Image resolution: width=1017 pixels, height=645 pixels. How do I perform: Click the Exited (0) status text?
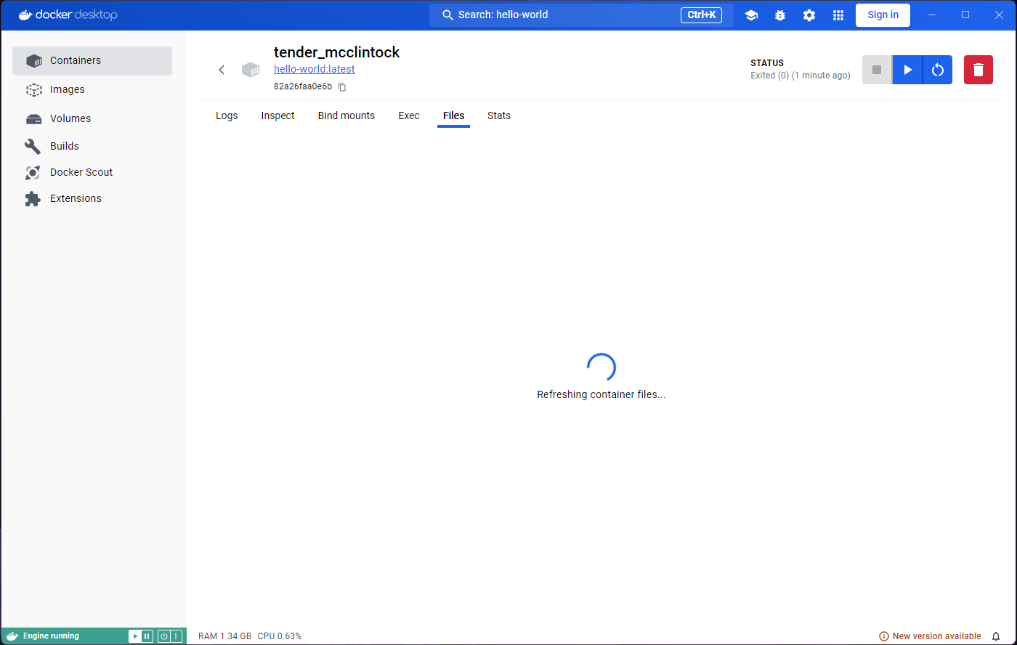click(x=801, y=76)
